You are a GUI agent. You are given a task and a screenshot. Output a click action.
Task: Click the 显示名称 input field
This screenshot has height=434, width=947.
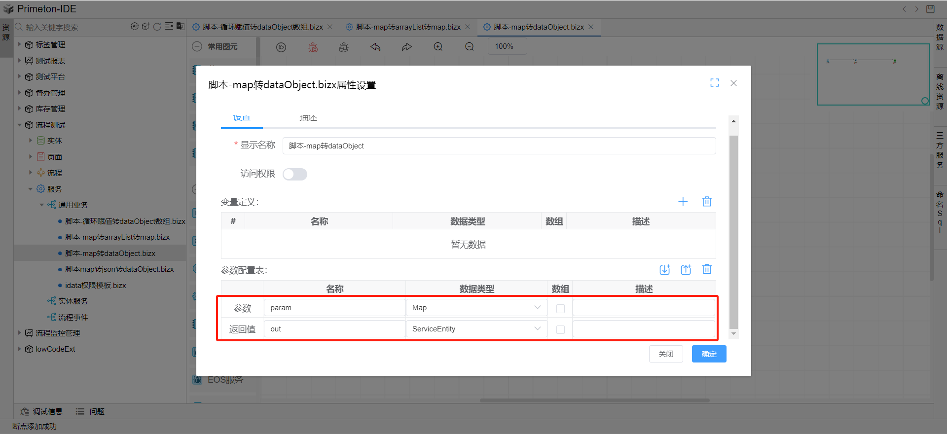(x=499, y=146)
